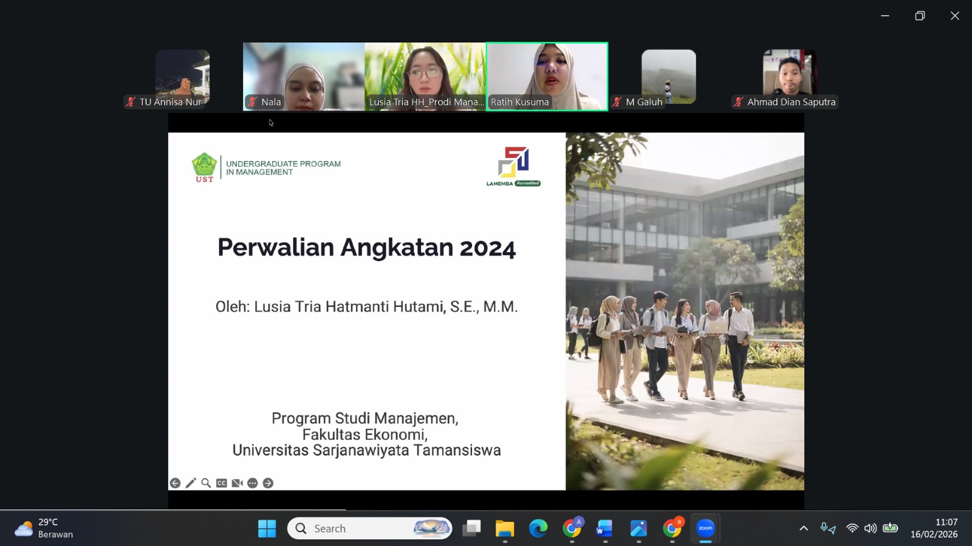Expand the hidden system tray icons
This screenshot has height=546, width=972.
[x=804, y=528]
